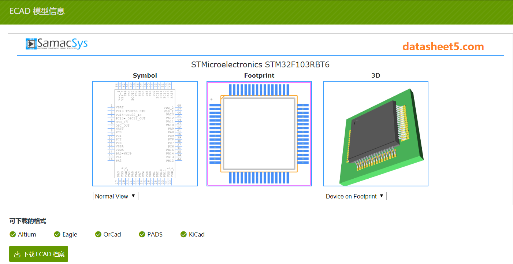The image size is (513, 264).
Task: Click the 3D heading label
Action: click(x=376, y=75)
